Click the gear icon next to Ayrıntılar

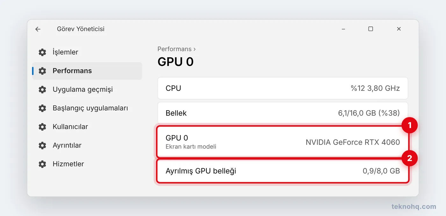point(42,146)
